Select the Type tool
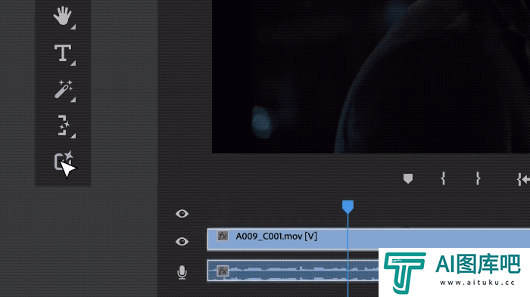The width and height of the screenshot is (530, 297). [x=63, y=53]
